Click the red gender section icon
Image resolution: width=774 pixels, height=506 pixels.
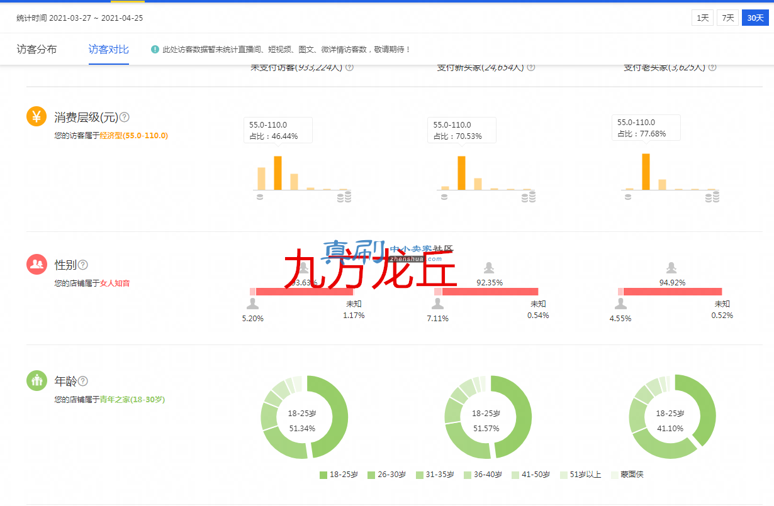pos(36,264)
